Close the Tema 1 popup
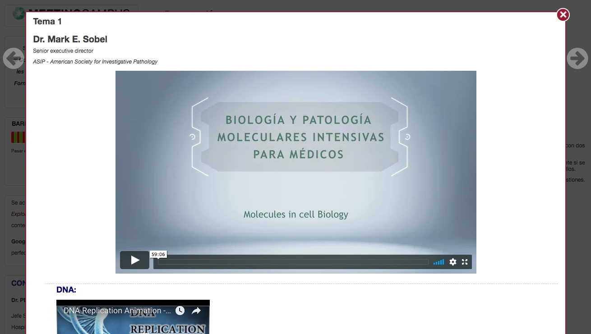 563,15
